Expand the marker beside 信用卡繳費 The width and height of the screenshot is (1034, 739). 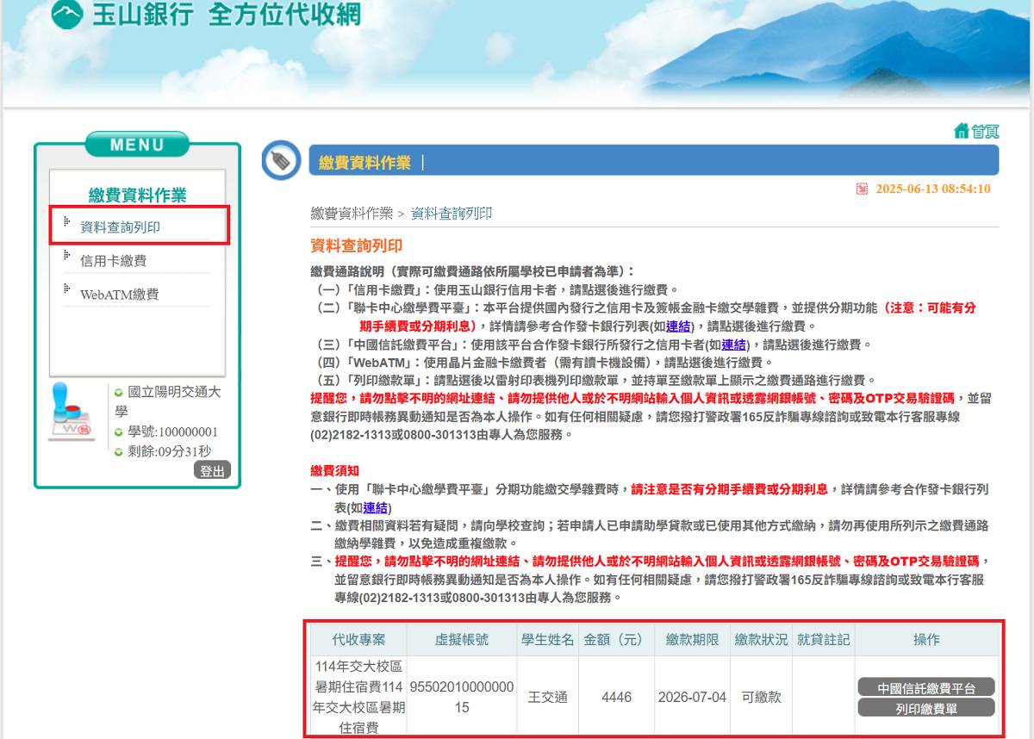pyautogui.click(x=67, y=255)
